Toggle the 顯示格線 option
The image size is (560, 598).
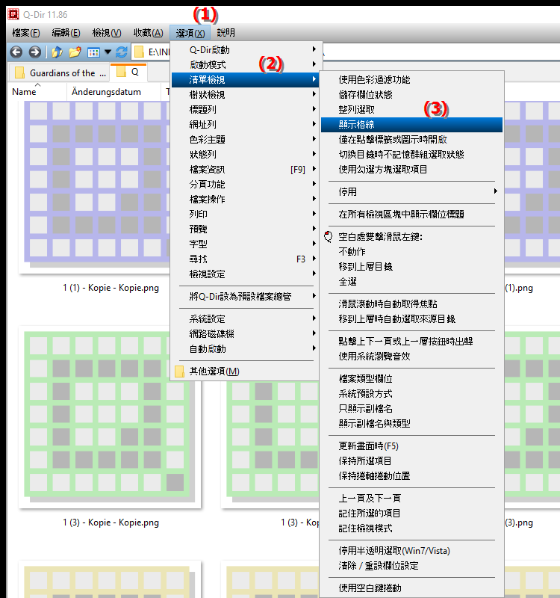411,125
